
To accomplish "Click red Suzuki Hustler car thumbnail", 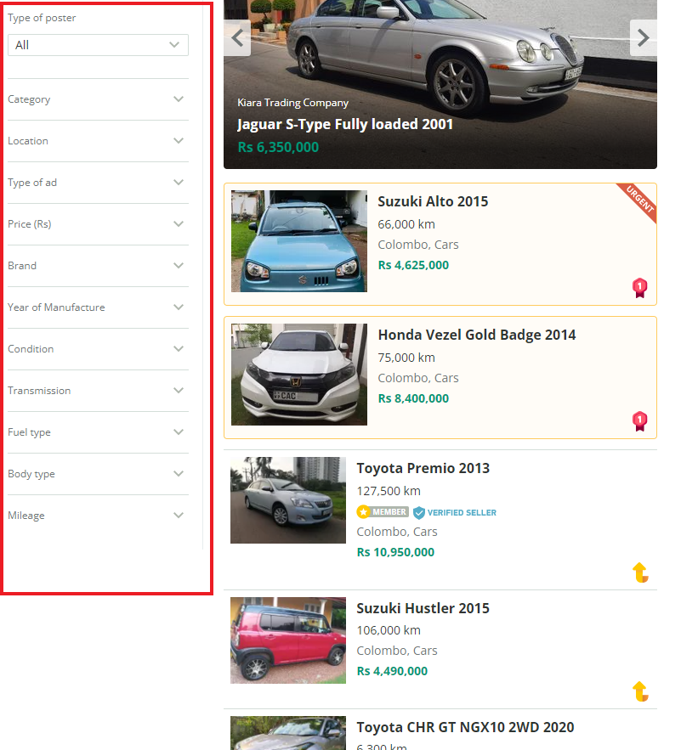I will pos(288,640).
